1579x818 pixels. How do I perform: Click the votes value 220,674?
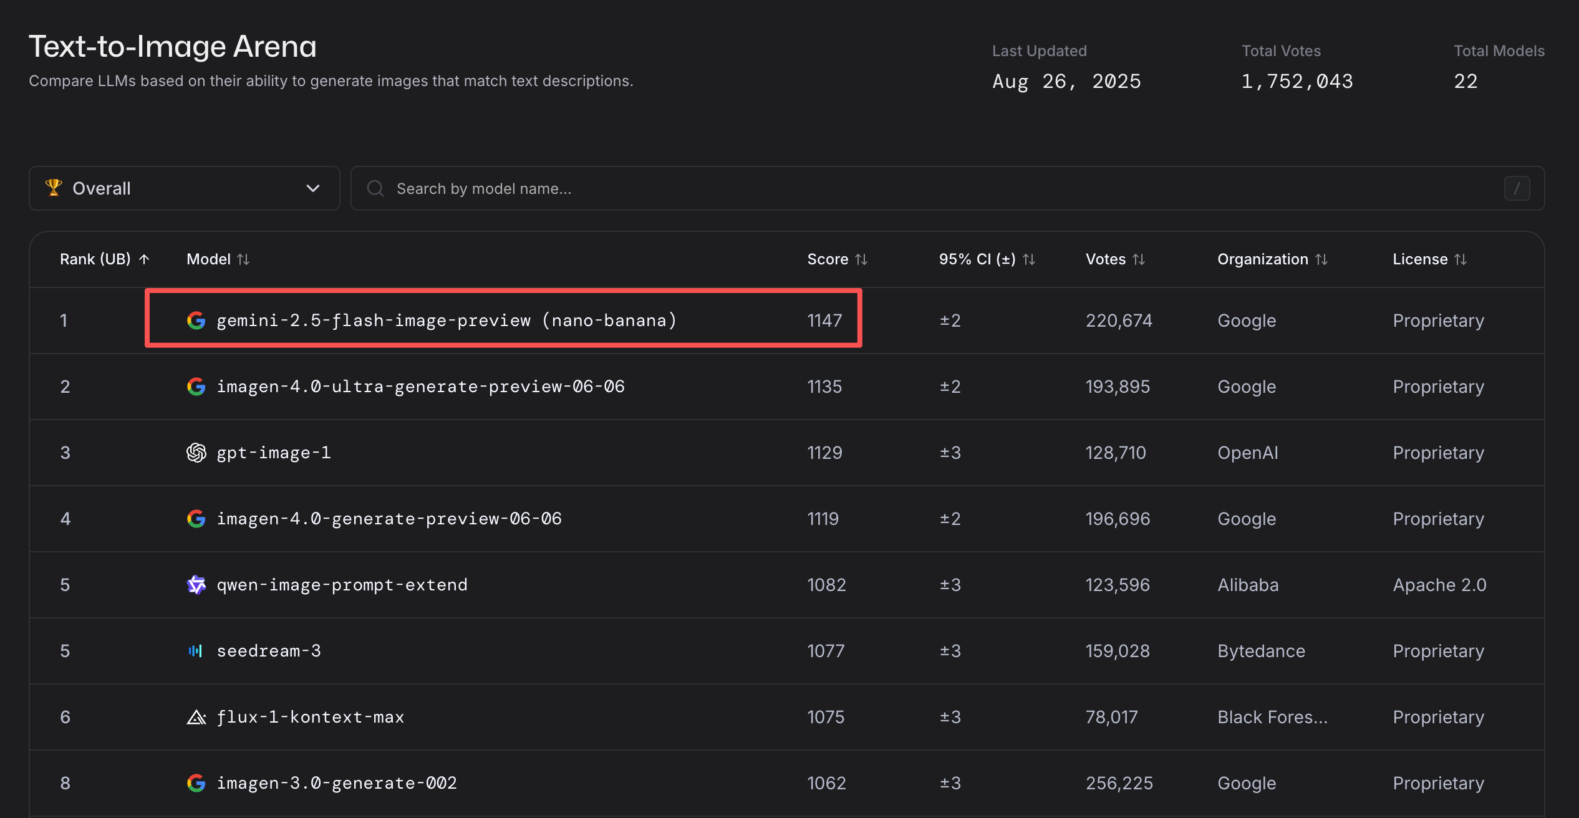(x=1119, y=320)
